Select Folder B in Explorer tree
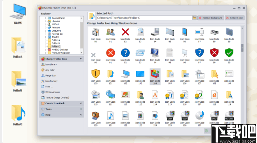 tap(56, 43)
